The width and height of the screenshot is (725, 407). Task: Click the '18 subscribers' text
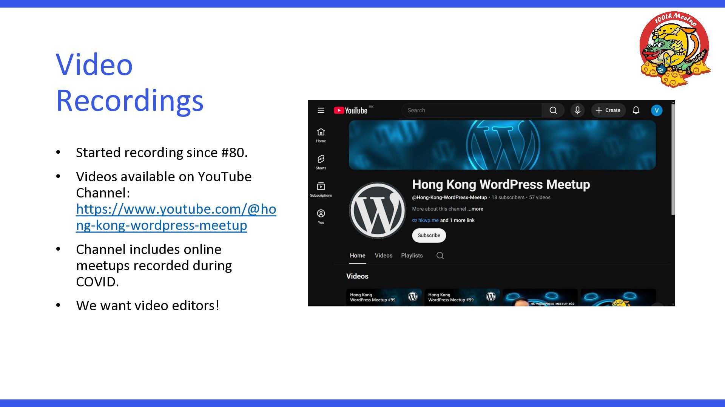coord(508,197)
